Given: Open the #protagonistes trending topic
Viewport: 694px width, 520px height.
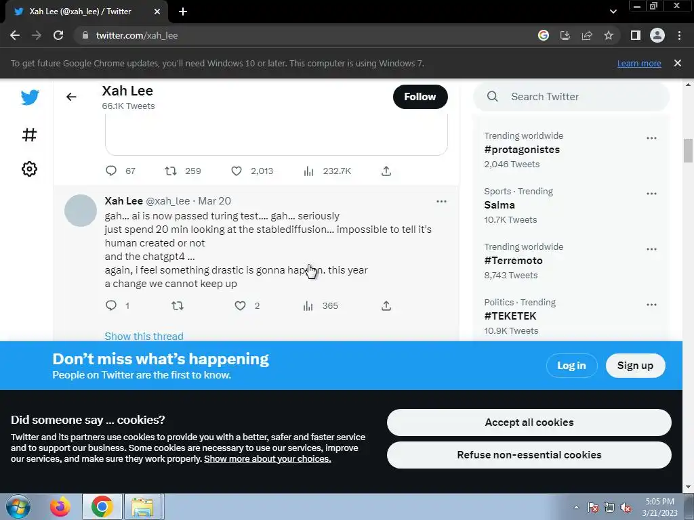Looking at the screenshot, I should click(522, 150).
